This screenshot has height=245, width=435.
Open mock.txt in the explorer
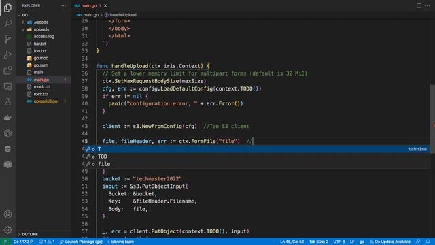(x=43, y=87)
